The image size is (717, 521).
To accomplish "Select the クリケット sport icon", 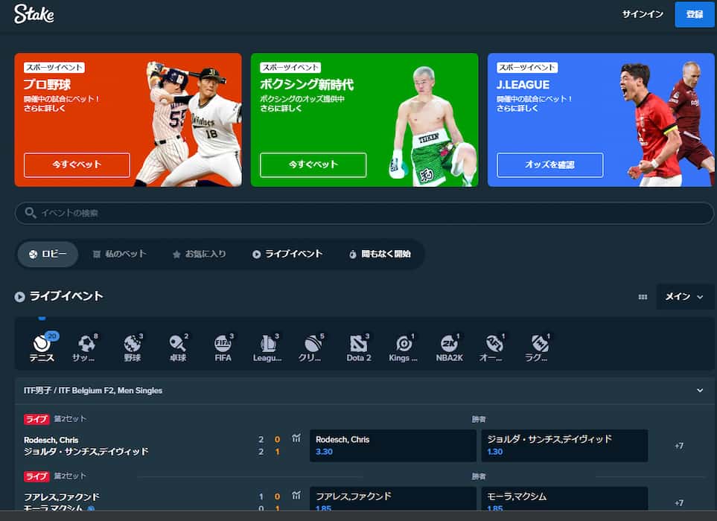I will [x=311, y=348].
